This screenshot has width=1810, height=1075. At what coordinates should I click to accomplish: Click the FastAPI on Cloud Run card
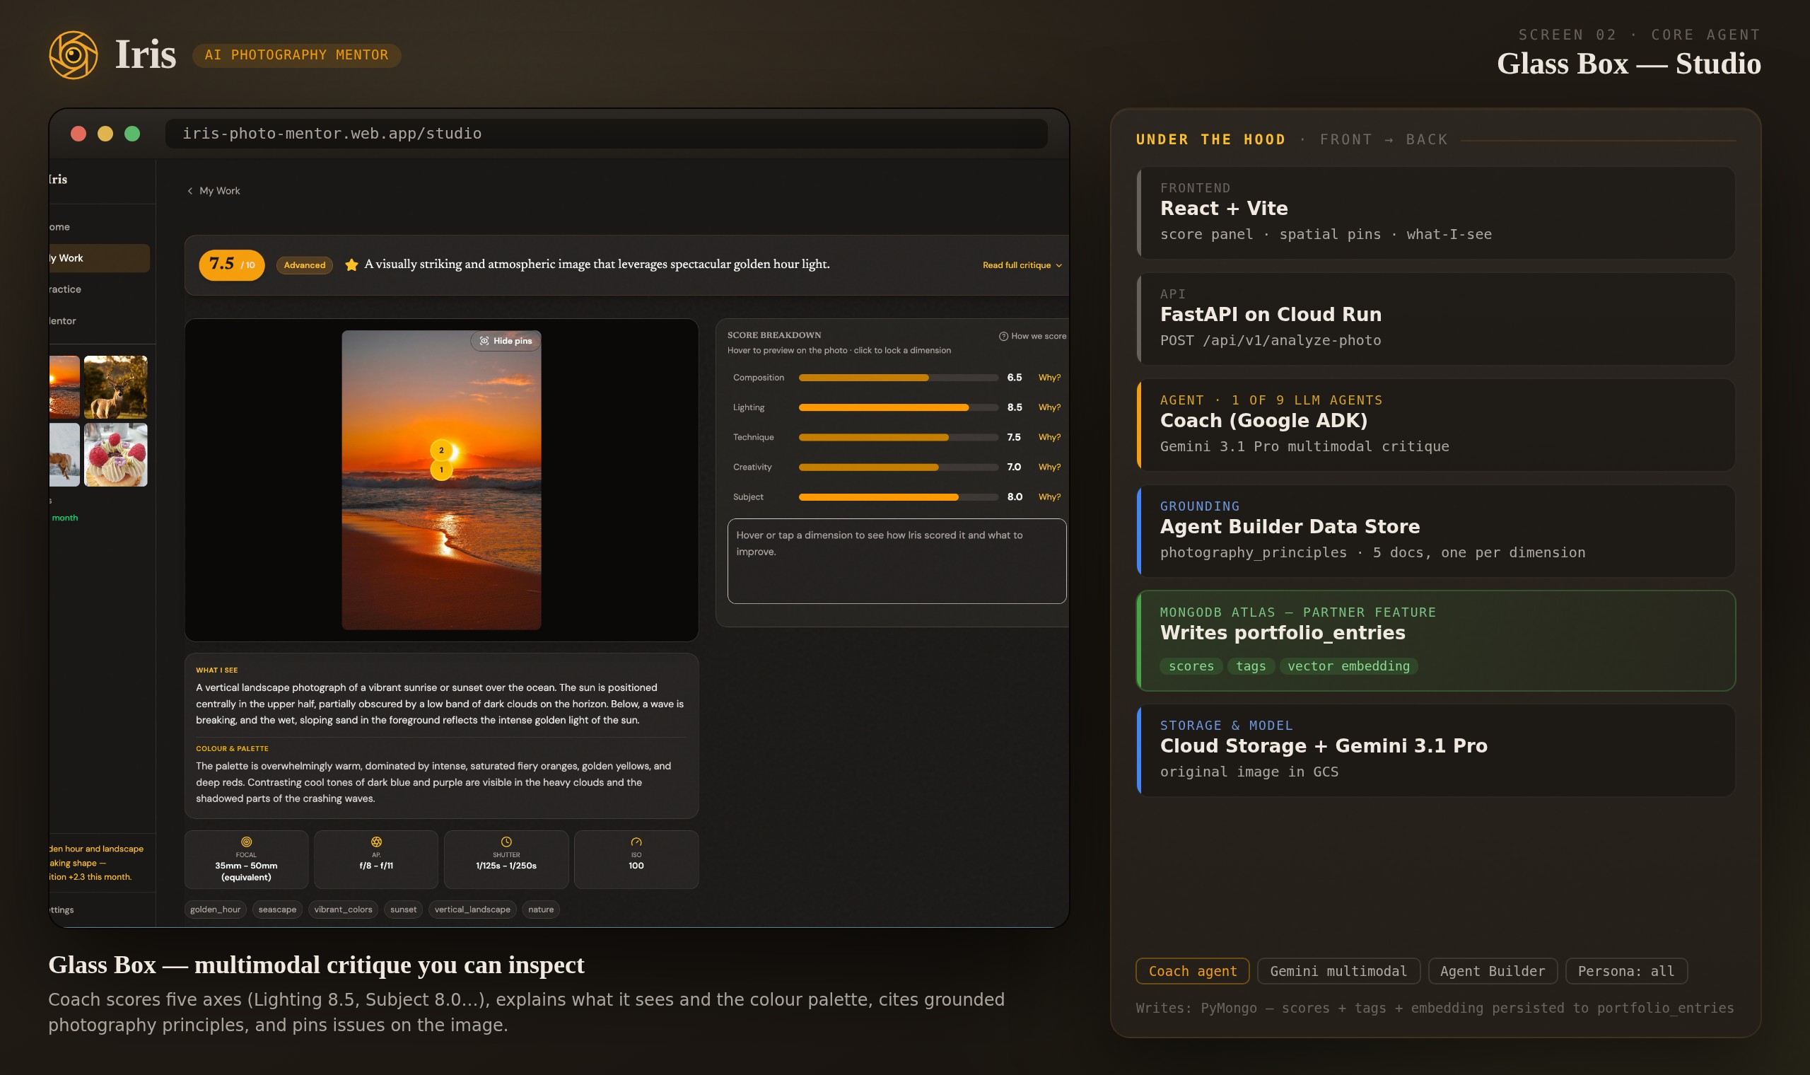(x=1436, y=319)
